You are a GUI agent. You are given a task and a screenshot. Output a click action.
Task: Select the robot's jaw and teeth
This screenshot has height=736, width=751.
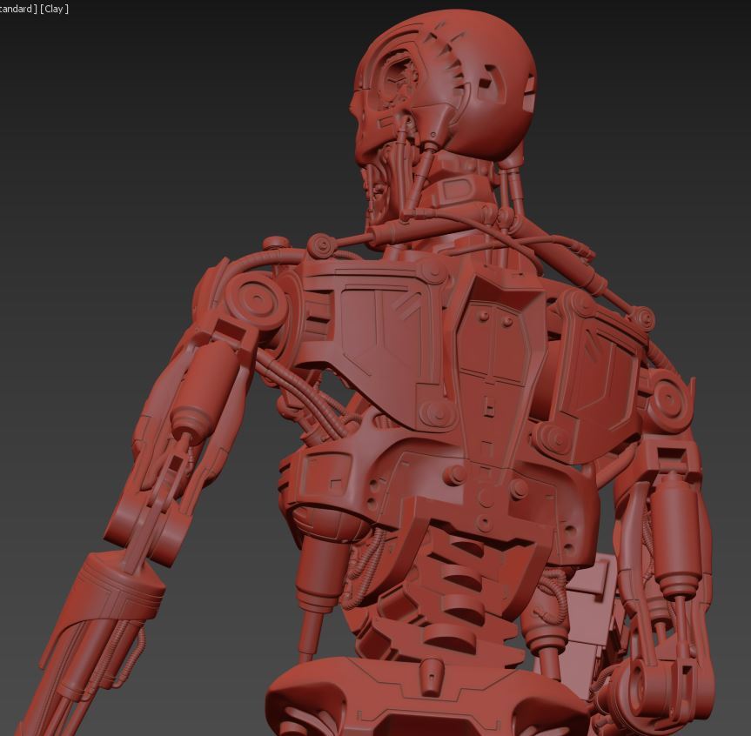point(376,187)
